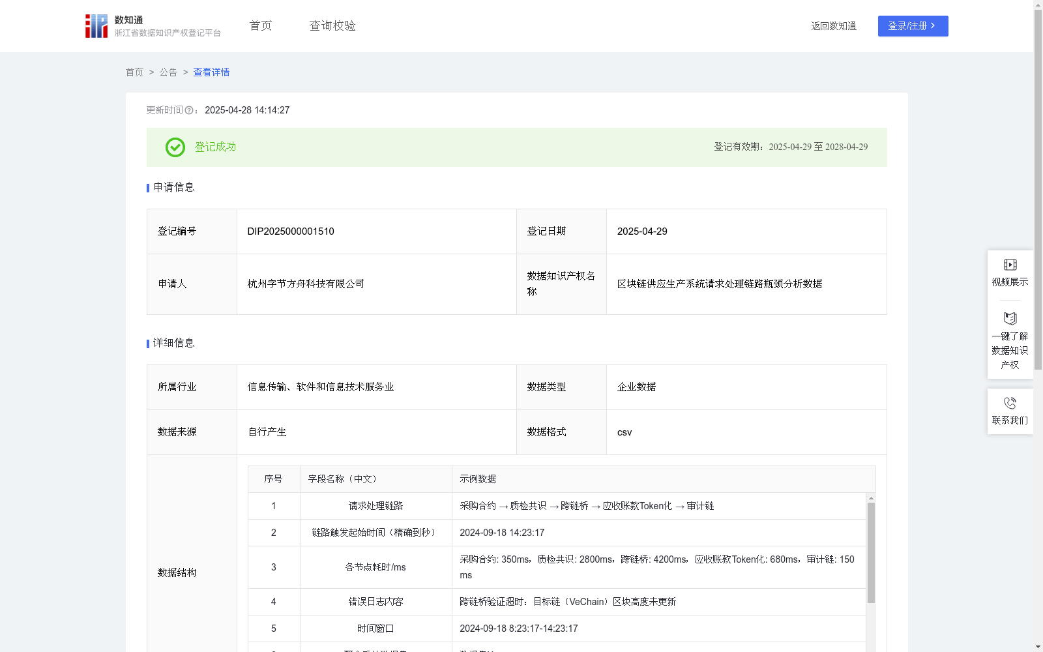The width and height of the screenshot is (1043, 652).
Task: Click the green 登记成功 checkmark icon
Action: [x=175, y=147]
